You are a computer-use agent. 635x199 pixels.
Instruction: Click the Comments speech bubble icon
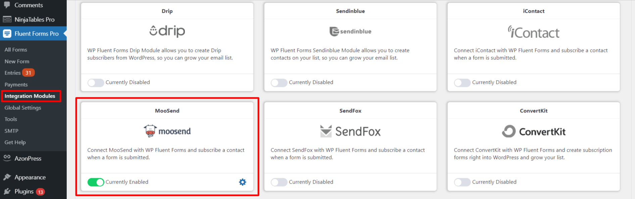pos(7,5)
